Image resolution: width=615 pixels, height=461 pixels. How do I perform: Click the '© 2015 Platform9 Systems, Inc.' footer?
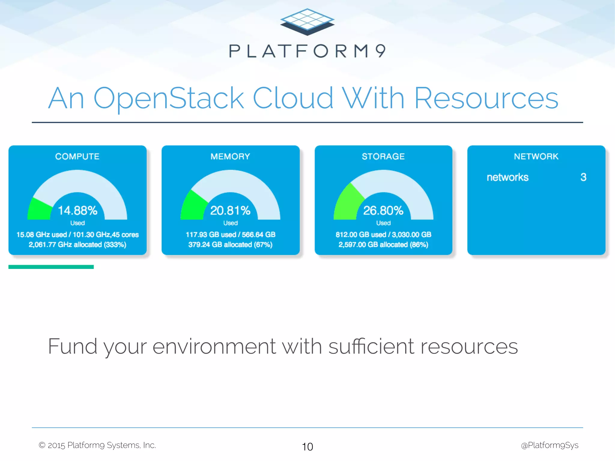(x=97, y=445)
